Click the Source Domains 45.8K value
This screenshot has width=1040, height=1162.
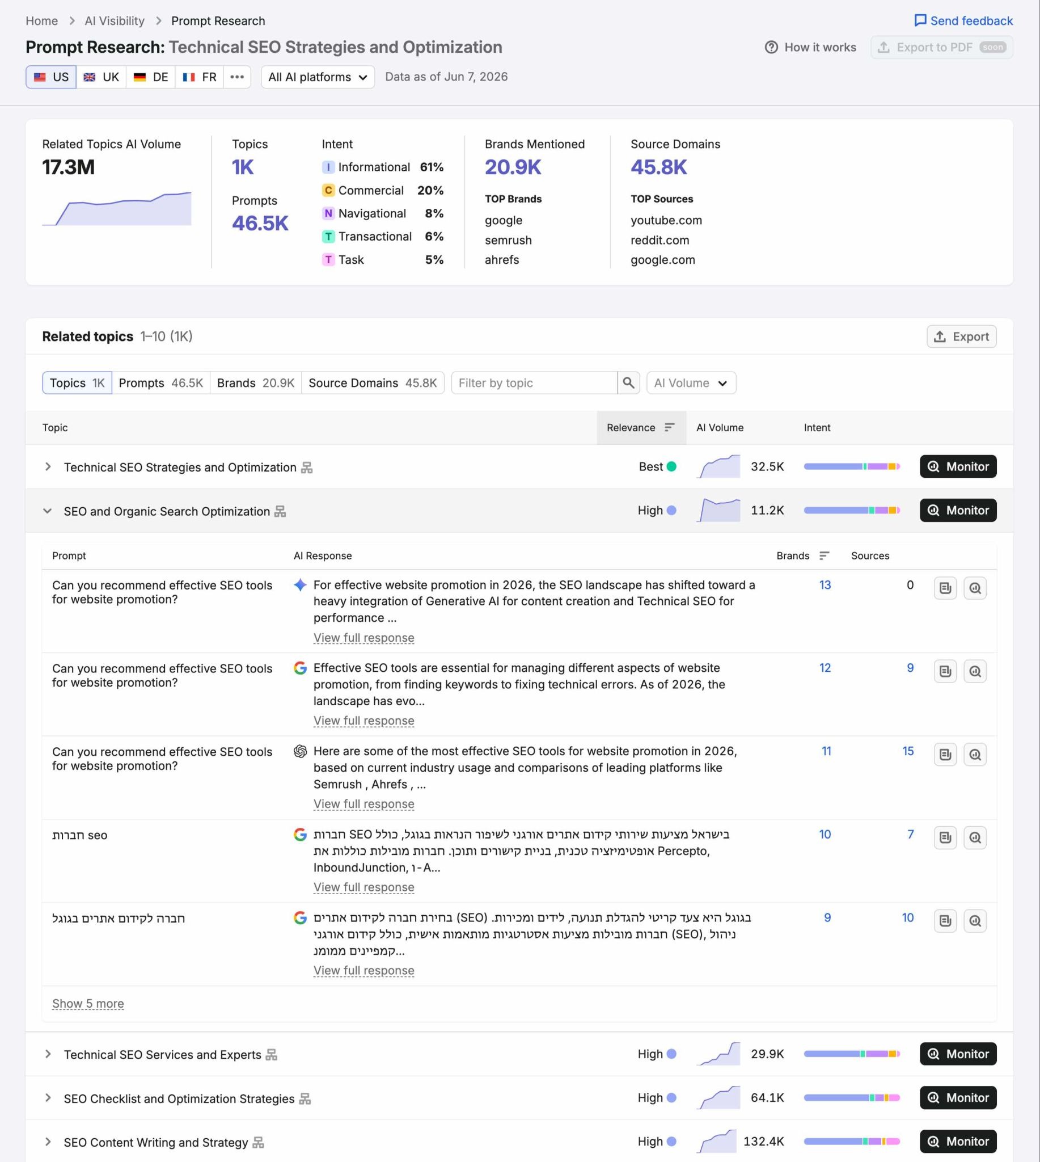tap(658, 167)
